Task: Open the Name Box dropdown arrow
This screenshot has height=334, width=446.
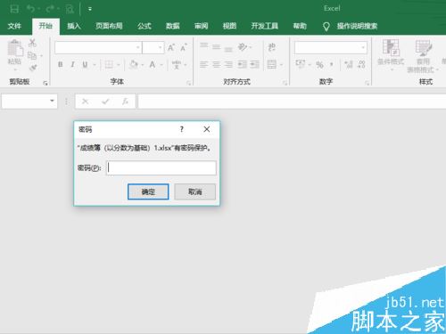Action: [x=53, y=101]
